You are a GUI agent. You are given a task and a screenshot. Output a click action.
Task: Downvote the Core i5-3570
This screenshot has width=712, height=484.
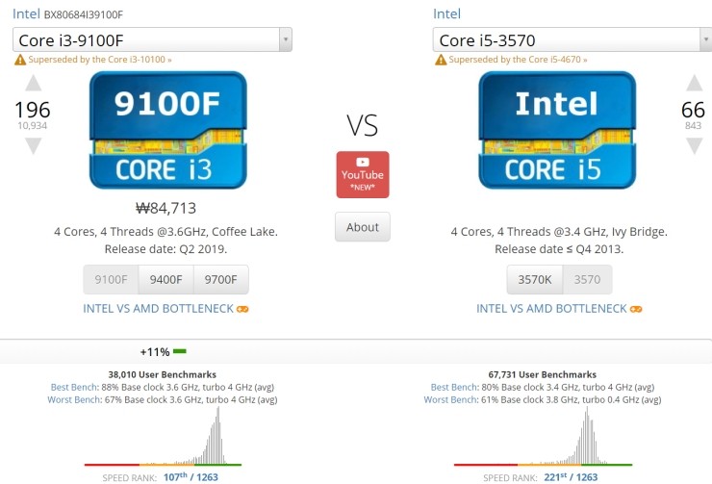[693, 145]
